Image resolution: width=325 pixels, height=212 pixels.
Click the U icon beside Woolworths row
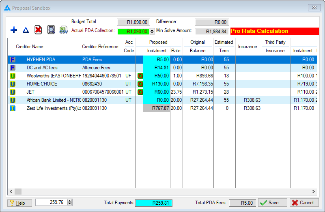coord(12,76)
